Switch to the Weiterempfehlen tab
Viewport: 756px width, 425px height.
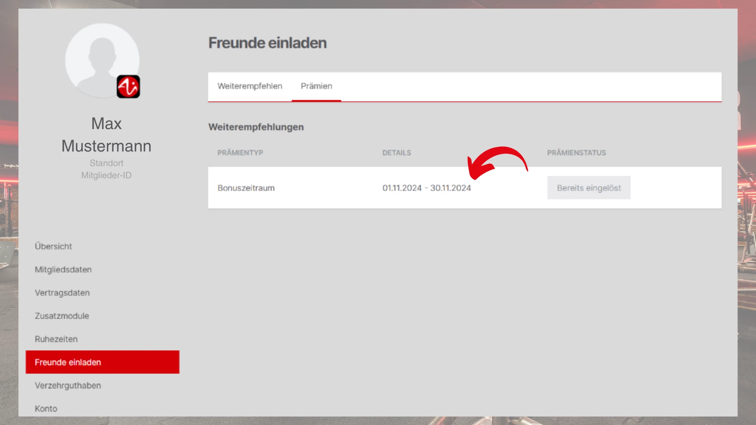[250, 86]
